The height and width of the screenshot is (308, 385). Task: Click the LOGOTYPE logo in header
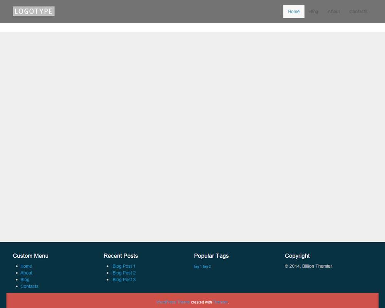pyautogui.click(x=33, y=11)
